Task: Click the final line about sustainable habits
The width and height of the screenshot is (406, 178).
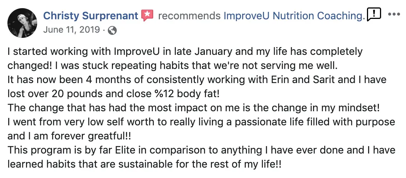Action: 144,164
